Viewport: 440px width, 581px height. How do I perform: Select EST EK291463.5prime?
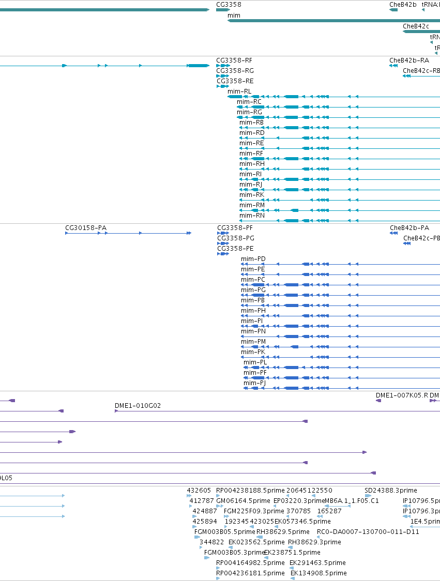(x=317, y=563)
